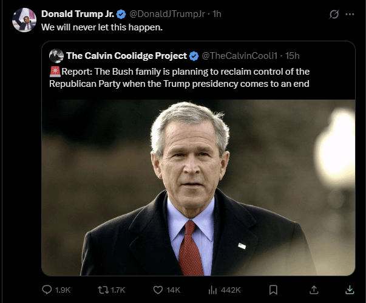Click the download arrow icon

pos(350,290)
